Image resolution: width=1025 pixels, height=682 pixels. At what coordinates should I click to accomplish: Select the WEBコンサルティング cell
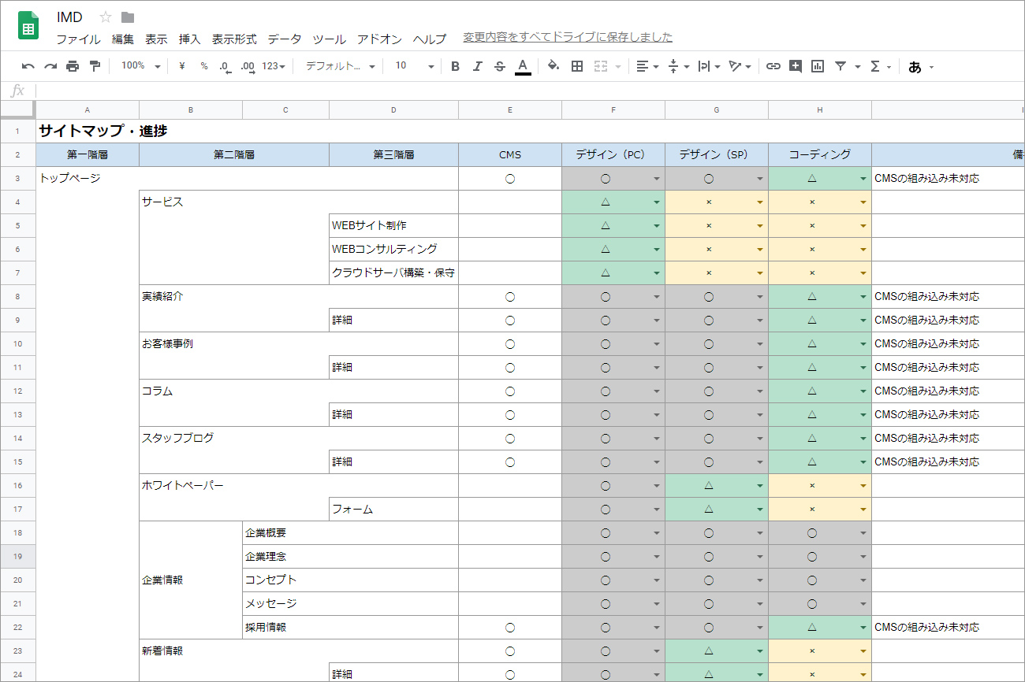(x=393, y=250)
